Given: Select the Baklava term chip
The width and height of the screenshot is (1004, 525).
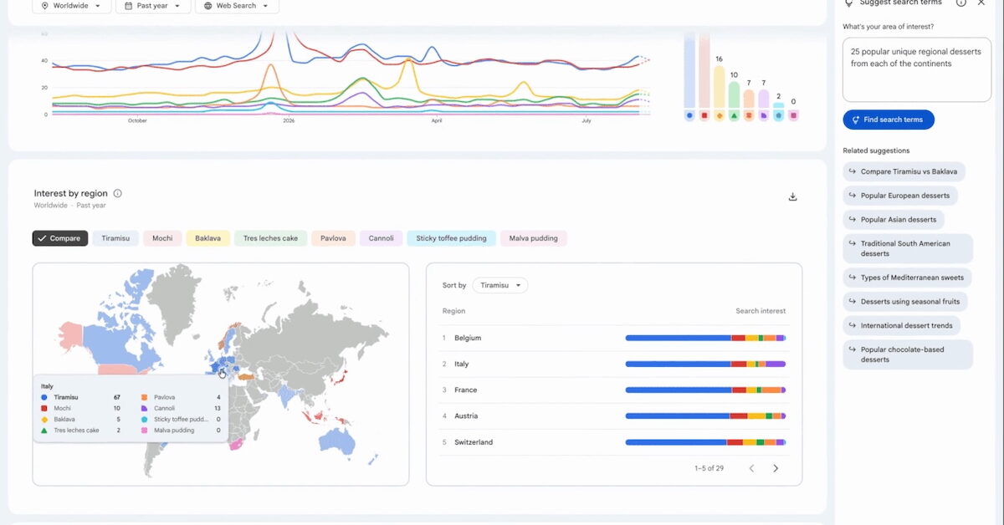Looking at the screenshot, I should pyautogui.click(x=208, y=238).
